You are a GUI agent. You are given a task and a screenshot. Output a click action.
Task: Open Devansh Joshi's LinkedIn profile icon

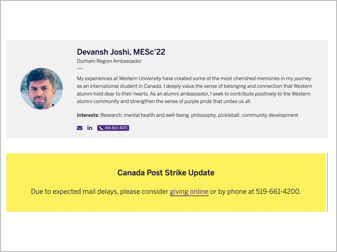coord(90,128)
